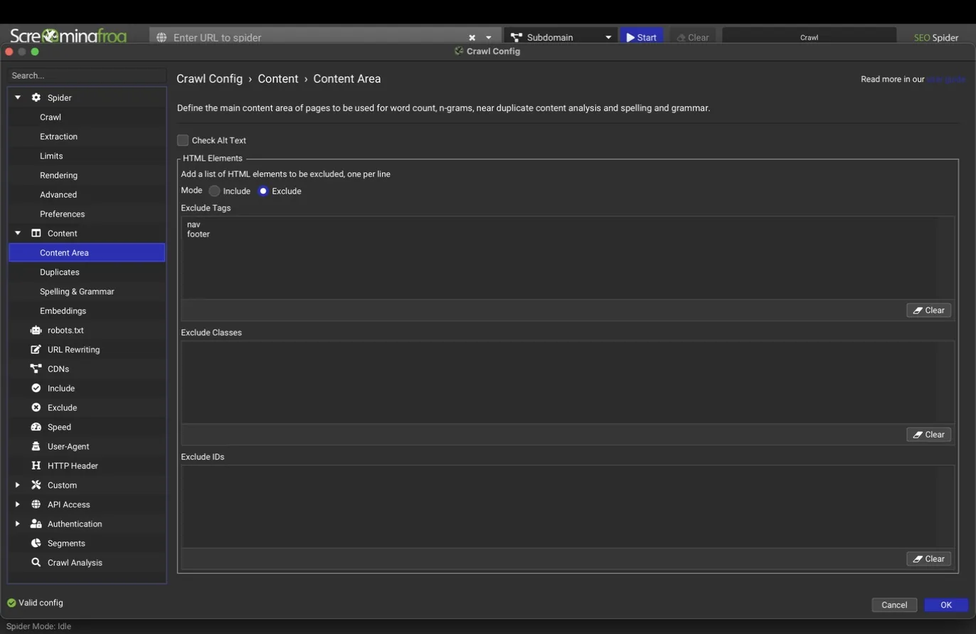976x634 pixels.
Task: Click the Segments pie chart icon
Action: click(36, 543)
